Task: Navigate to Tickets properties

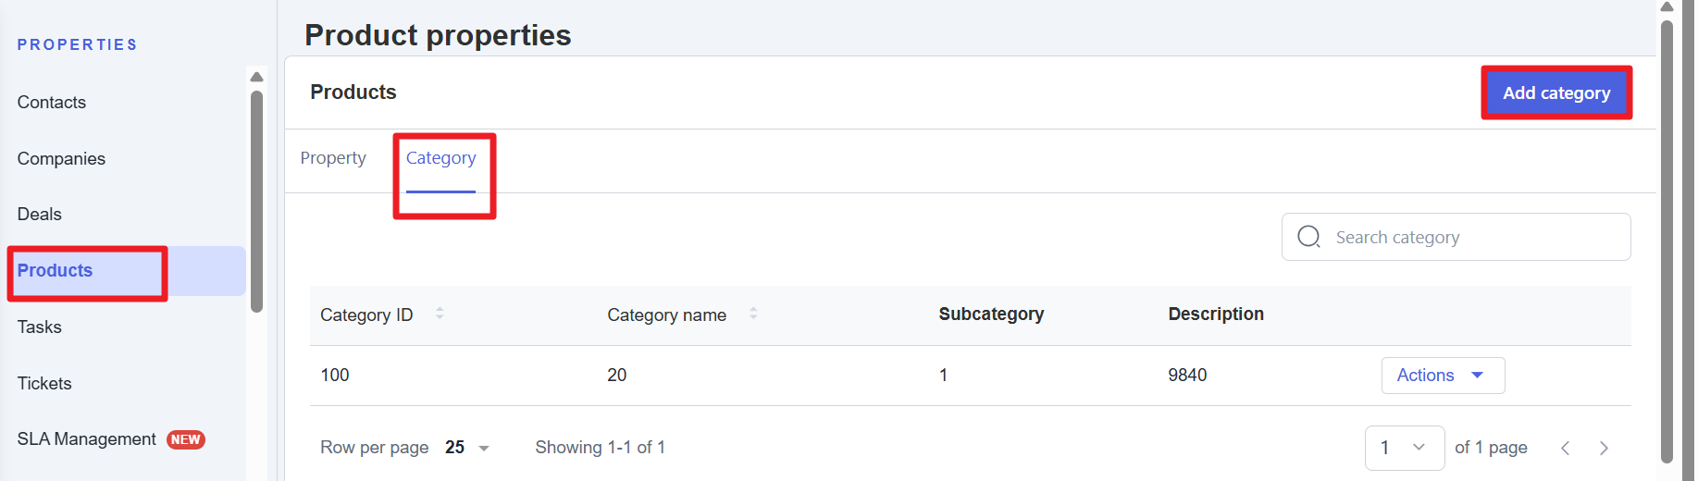Action: pos(44,384)
